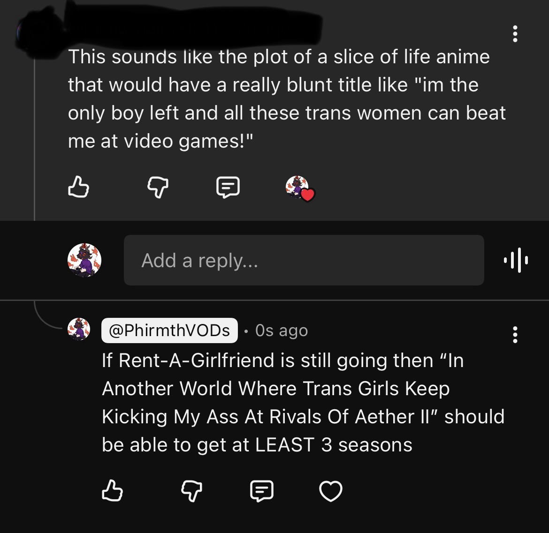This screenshot has height=533, width=549.
Task: Click the vertical thread line to collapse replies
Action: coord(35,141)
